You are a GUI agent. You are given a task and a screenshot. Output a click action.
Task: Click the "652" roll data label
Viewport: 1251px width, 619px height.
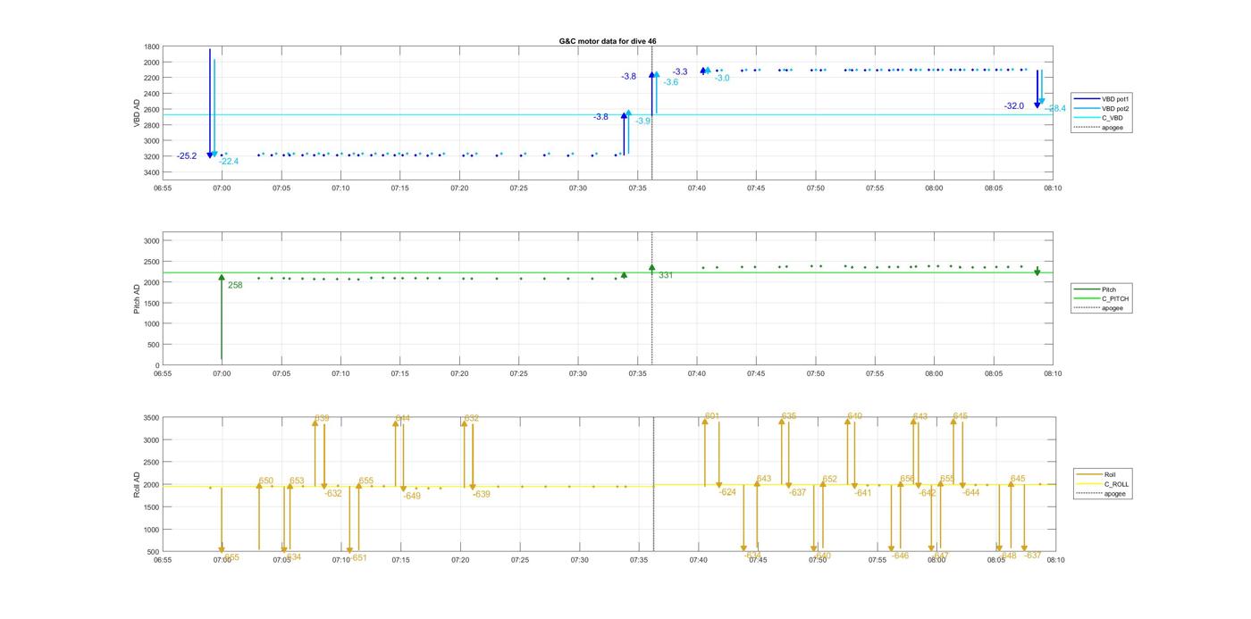point(830,480)
